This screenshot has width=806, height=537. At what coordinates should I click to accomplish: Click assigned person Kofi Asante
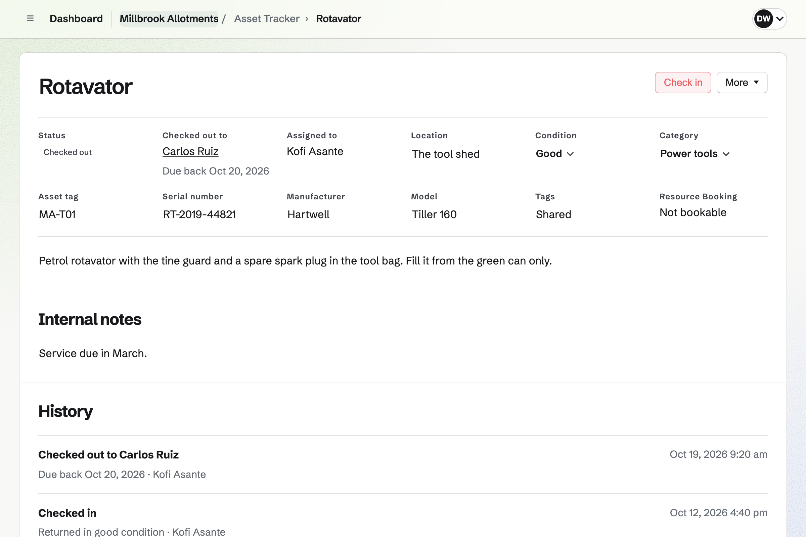pyautogui.click(x=315, y=151)
